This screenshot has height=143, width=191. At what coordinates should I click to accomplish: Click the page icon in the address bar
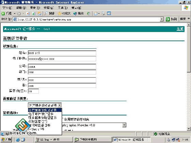pos(15,19)
